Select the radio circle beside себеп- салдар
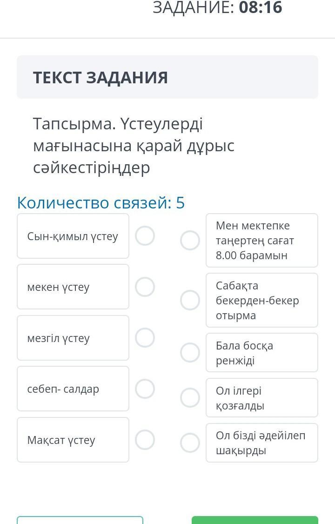Screen dimensions: 335x524 [x=145, y=389]
